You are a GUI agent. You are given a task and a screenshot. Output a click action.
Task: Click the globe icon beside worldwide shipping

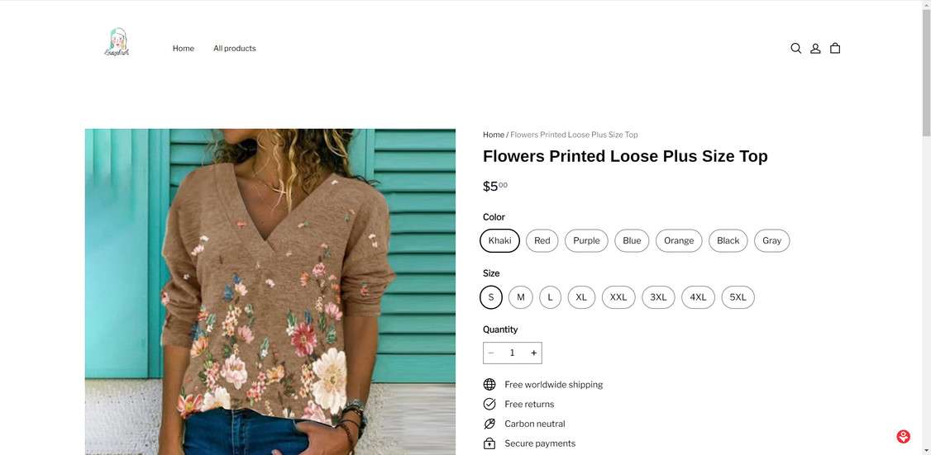click(x=489, y=385)
